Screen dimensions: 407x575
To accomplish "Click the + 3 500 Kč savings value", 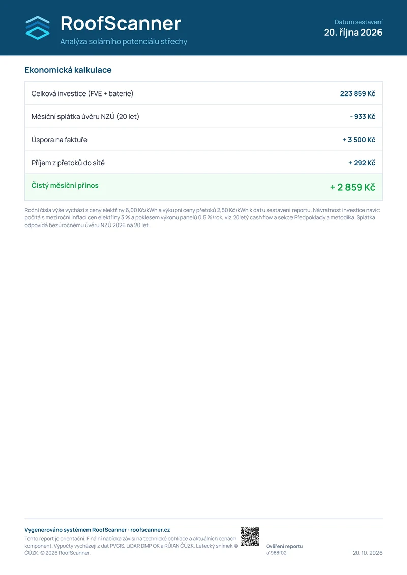I will (x=359, y=140).
